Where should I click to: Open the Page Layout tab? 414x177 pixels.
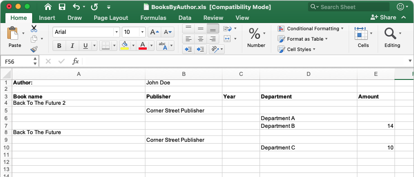point(111,18)
